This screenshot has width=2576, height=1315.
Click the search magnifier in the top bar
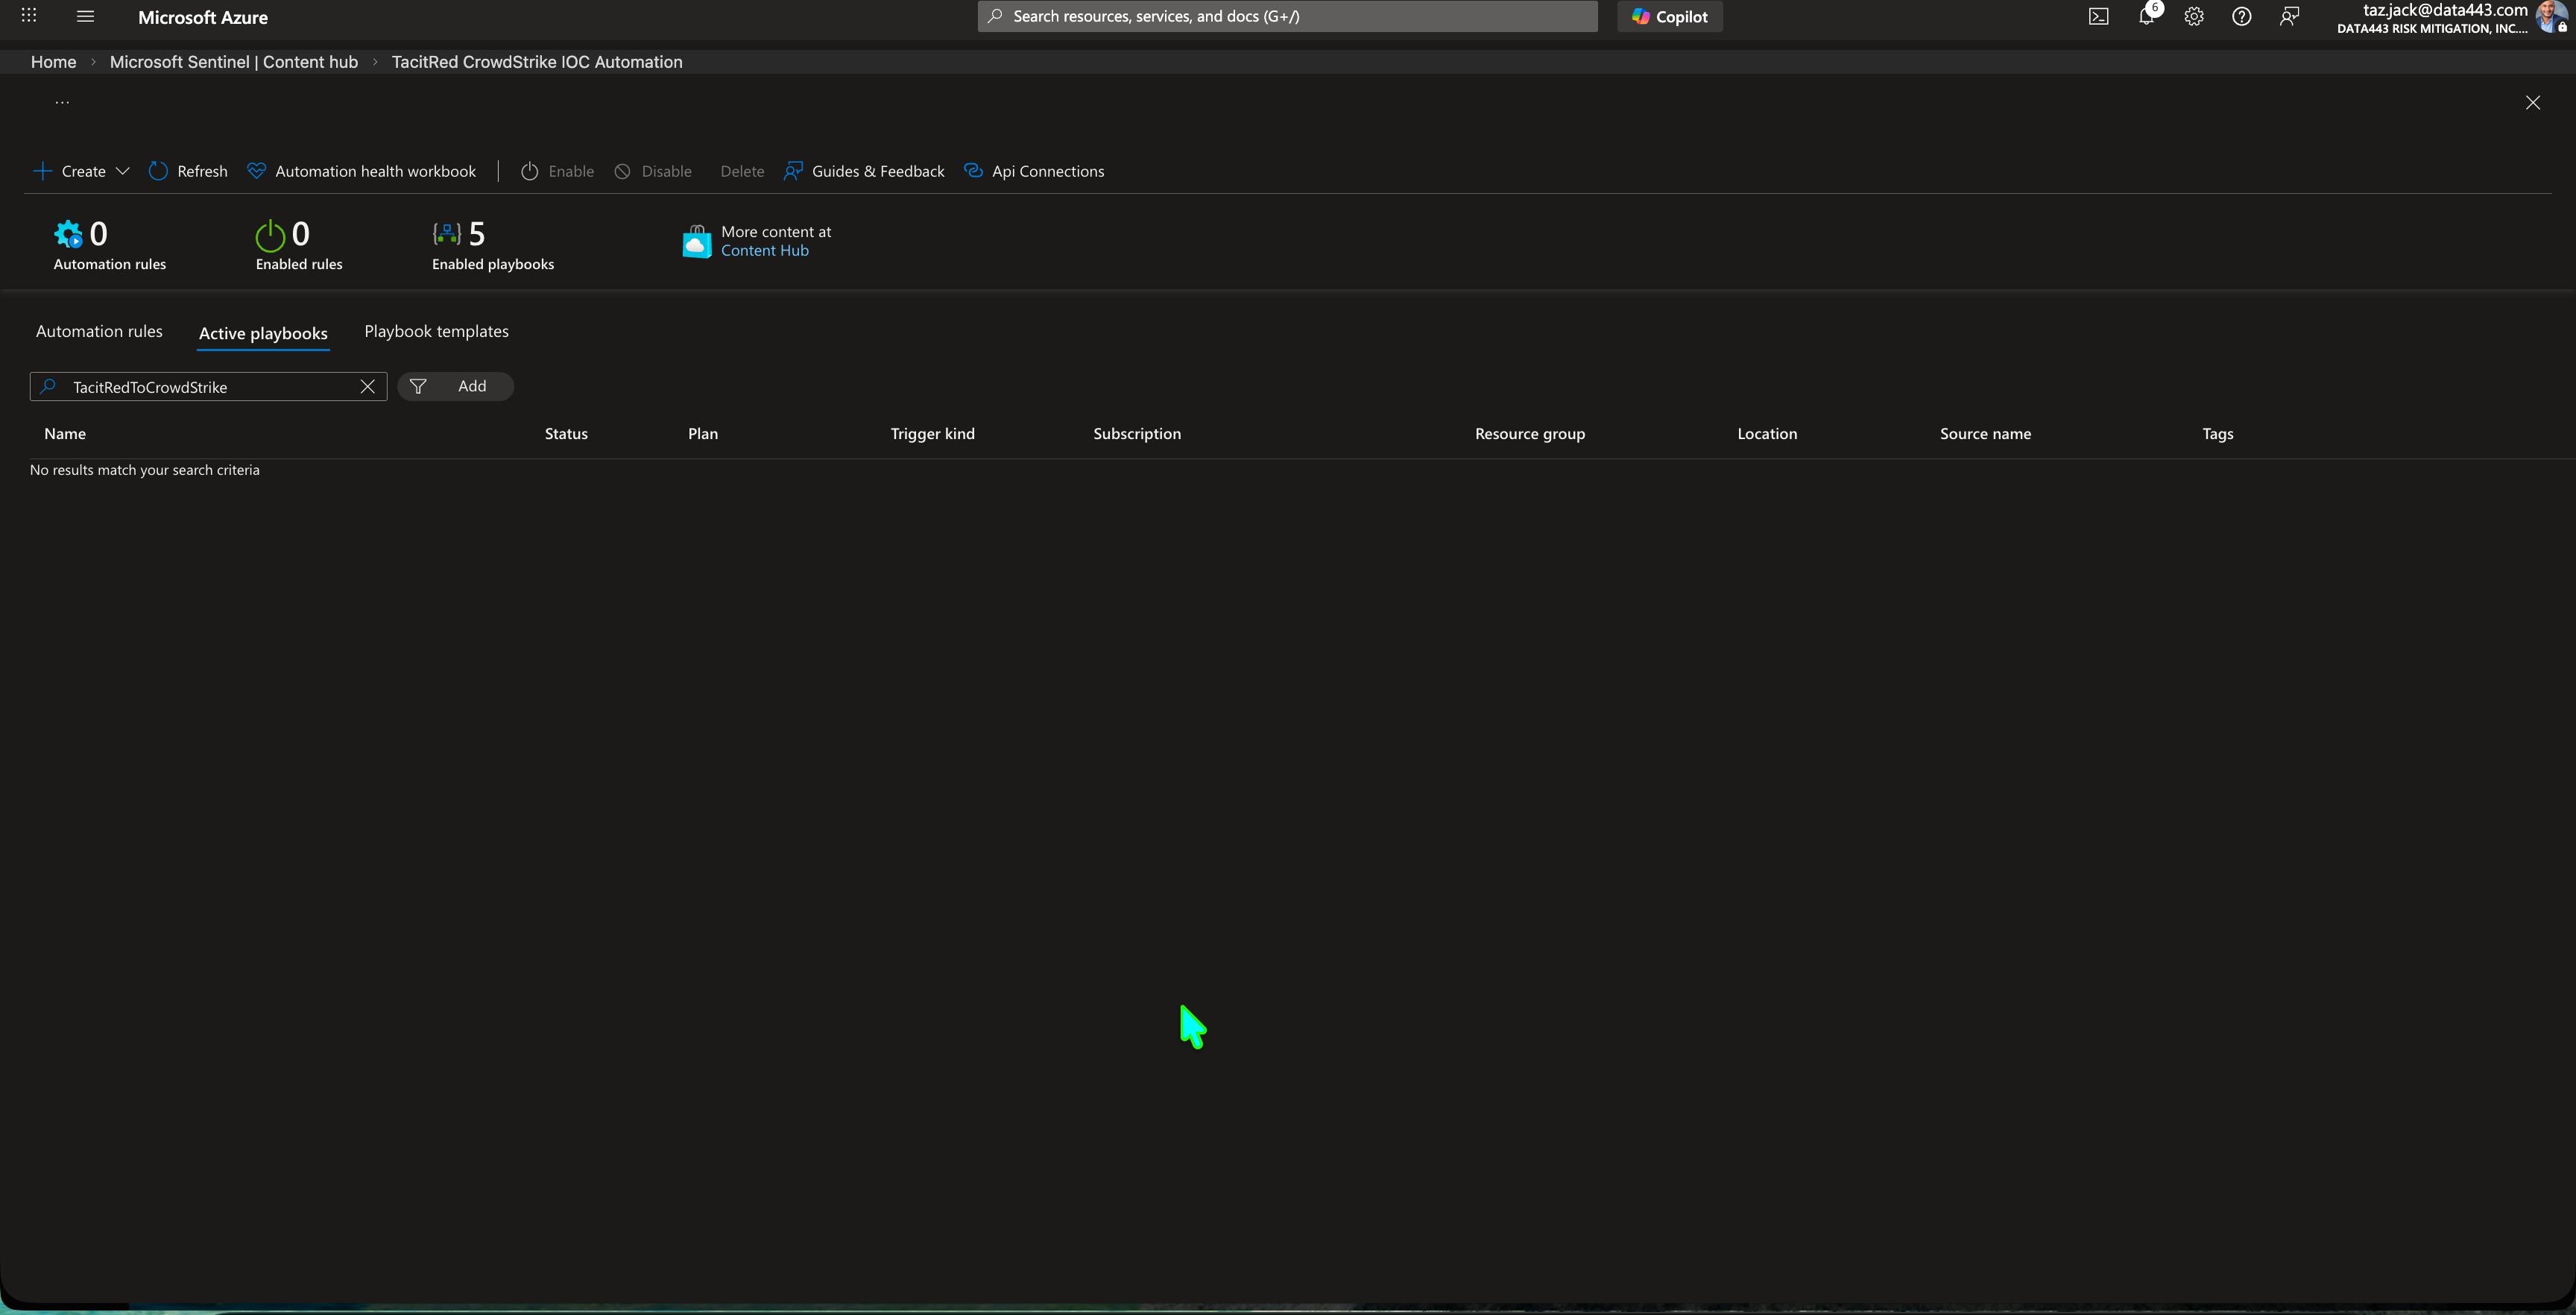[994, 16]
